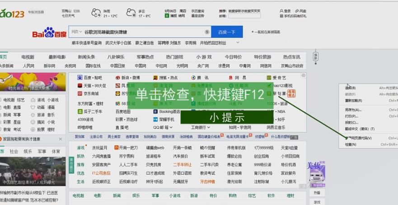
Task: Select 检查(N) in the context menu
Action: pyautogui.click(x=351, y=144)
